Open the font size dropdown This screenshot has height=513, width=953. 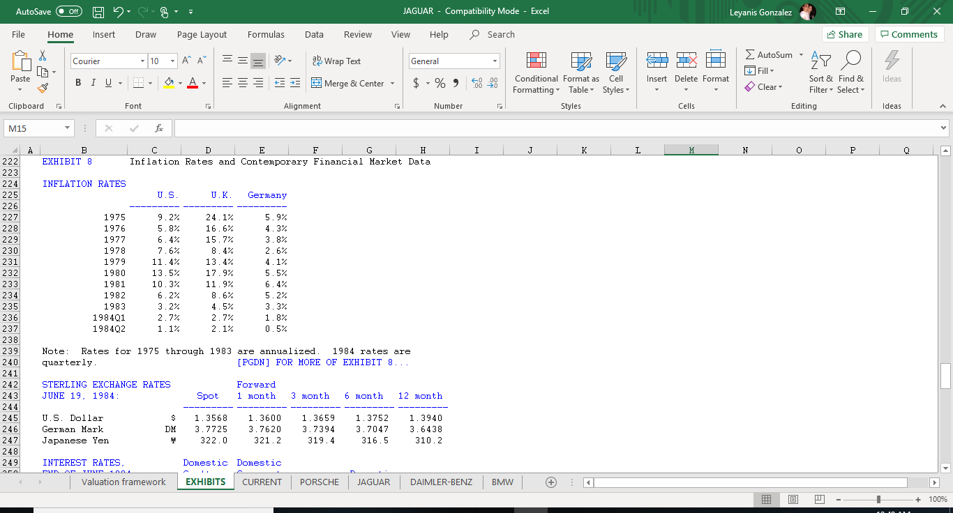pos(172,61)
